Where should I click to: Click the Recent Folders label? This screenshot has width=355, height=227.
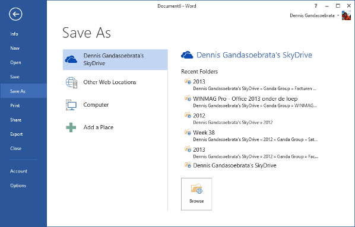[199, 72]
